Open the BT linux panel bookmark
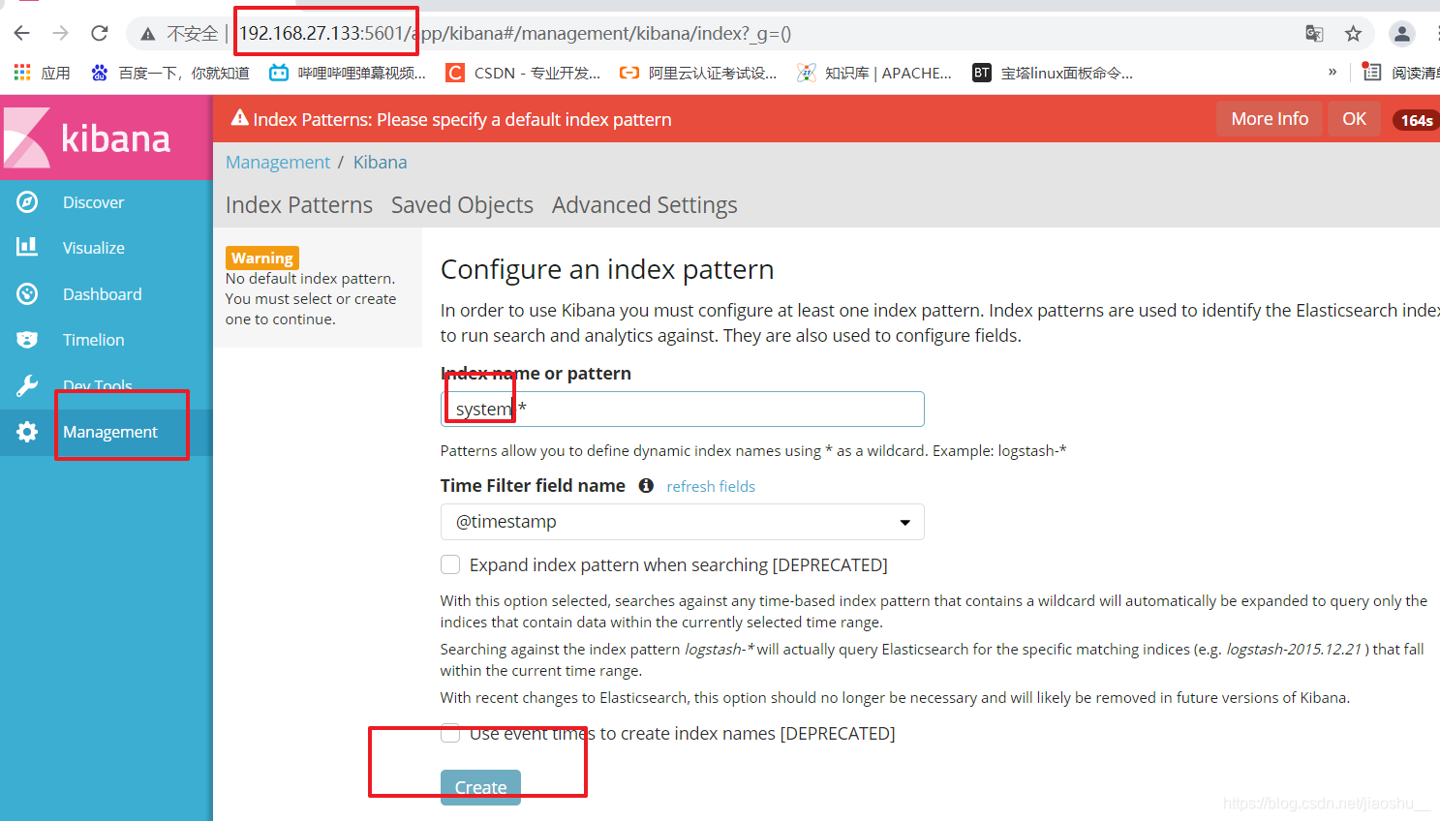1440x821 pixels. pyautogui.click(x=1053, y=73)
